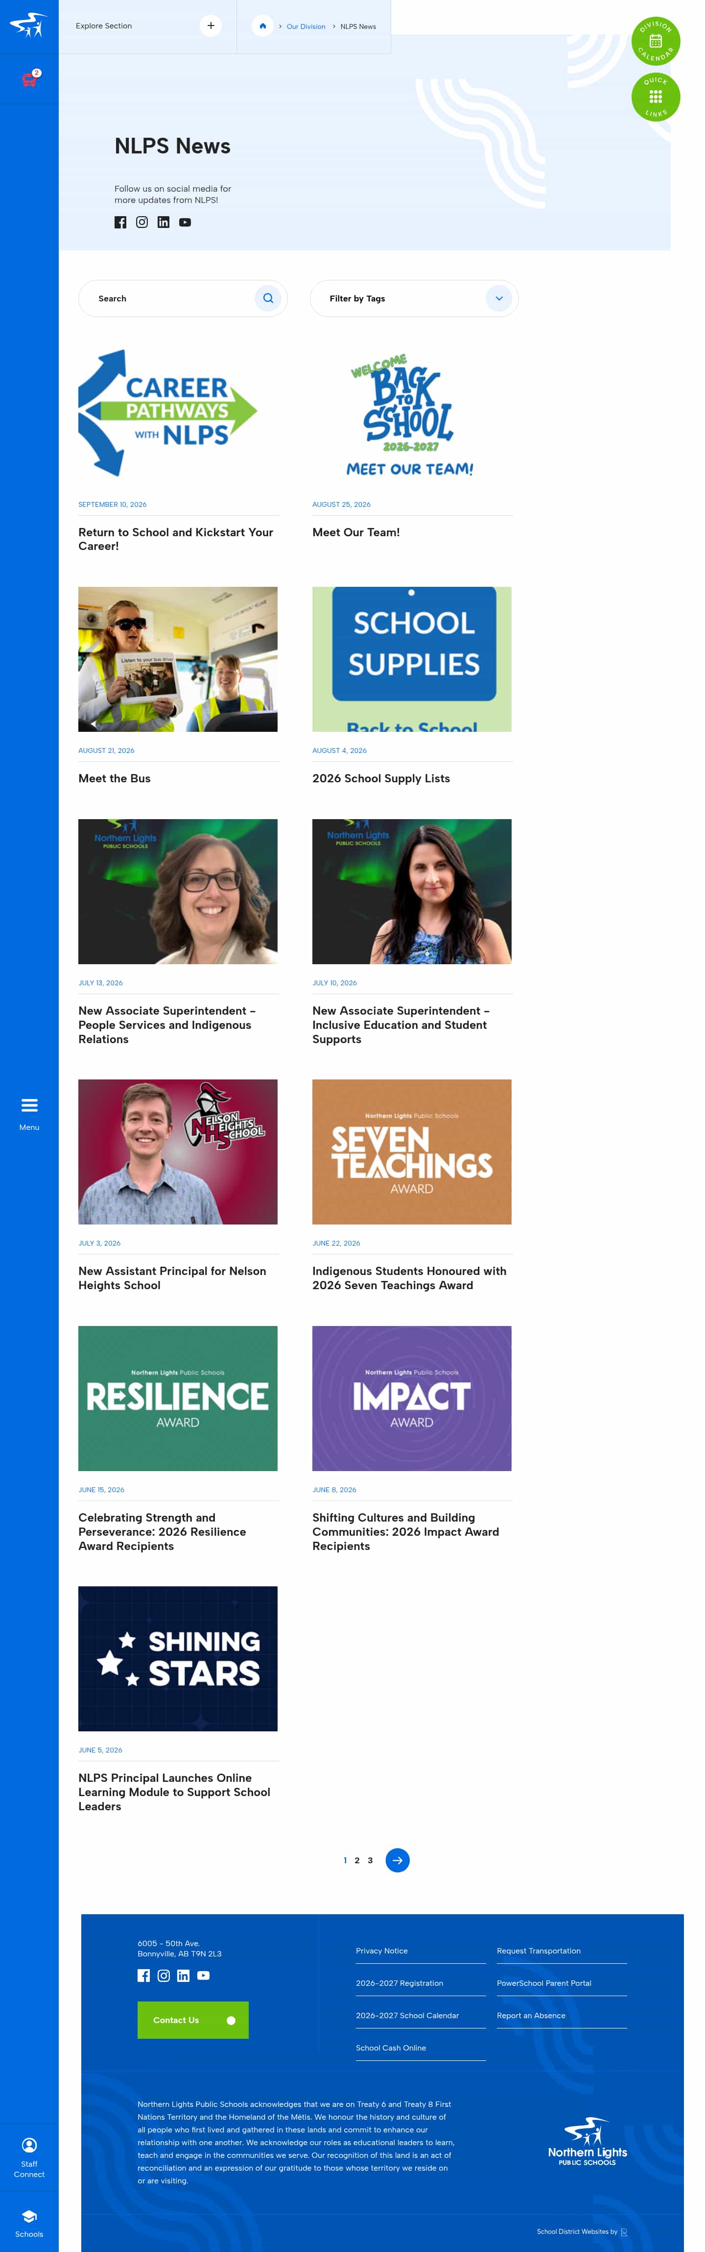
Task: Open the Impact Award thumbnail
Action: coord(411,1398)
